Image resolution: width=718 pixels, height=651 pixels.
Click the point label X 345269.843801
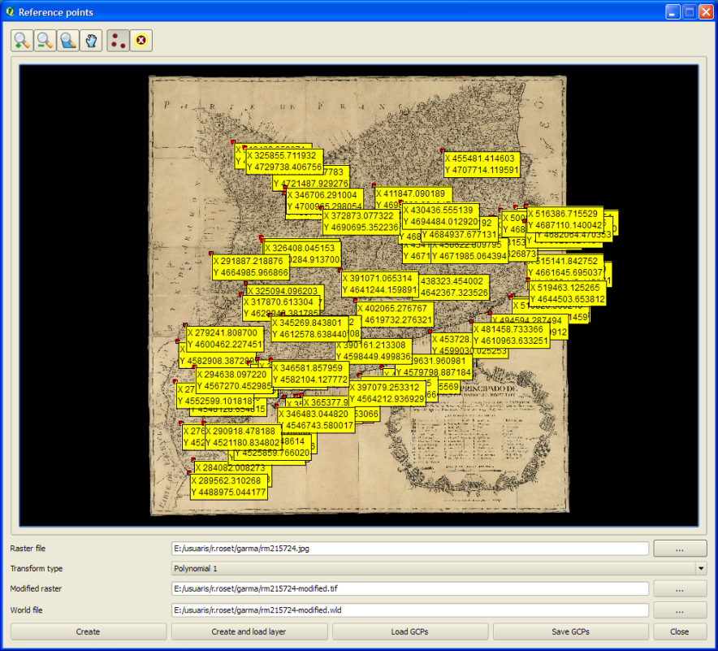tap(309, 328)
